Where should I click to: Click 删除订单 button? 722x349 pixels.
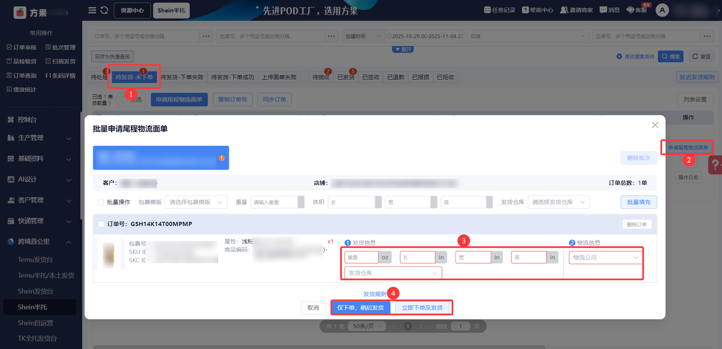tap(637, 224)
